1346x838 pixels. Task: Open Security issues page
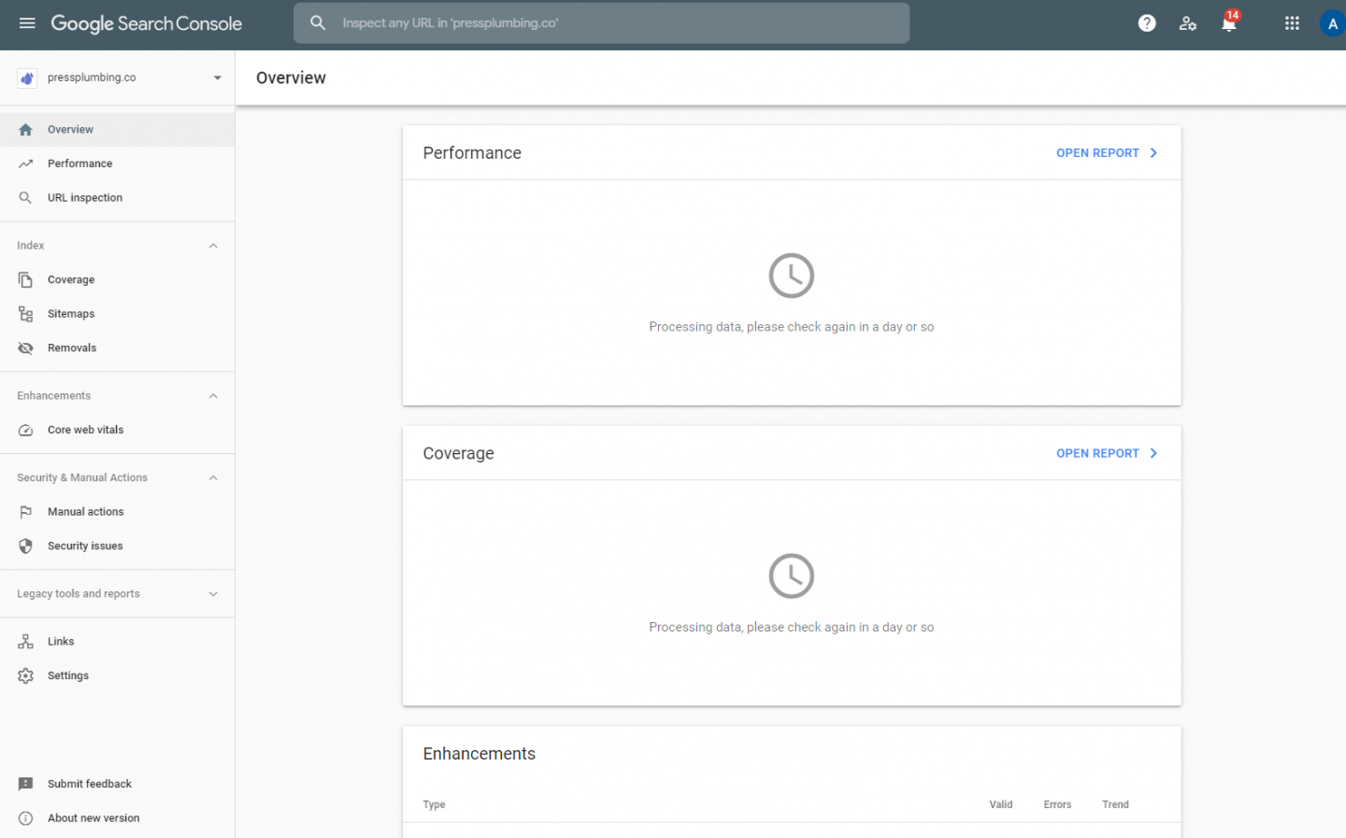(117, 547)
